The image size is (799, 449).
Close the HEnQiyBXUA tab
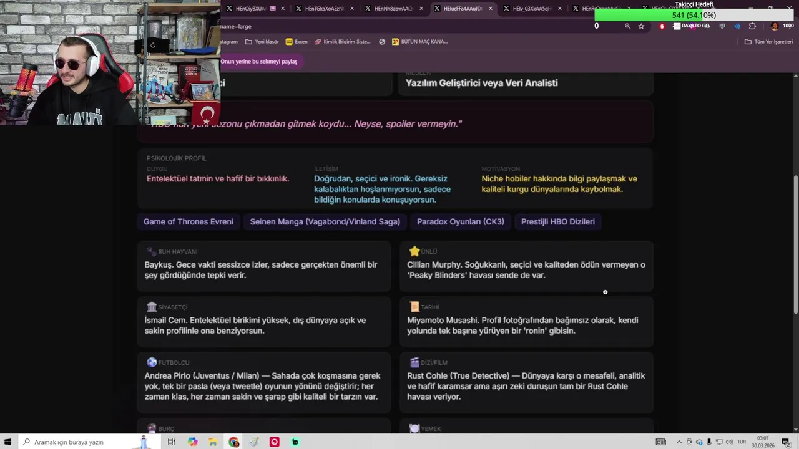tap(283, 9)
